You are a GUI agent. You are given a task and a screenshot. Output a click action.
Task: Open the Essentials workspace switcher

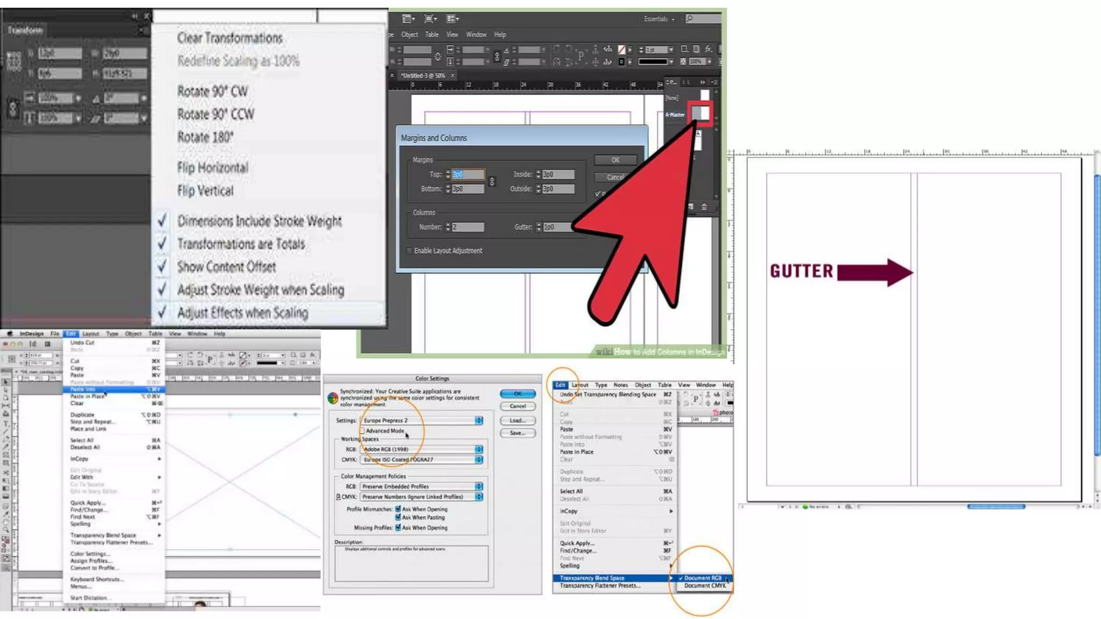tap(659, 19)
